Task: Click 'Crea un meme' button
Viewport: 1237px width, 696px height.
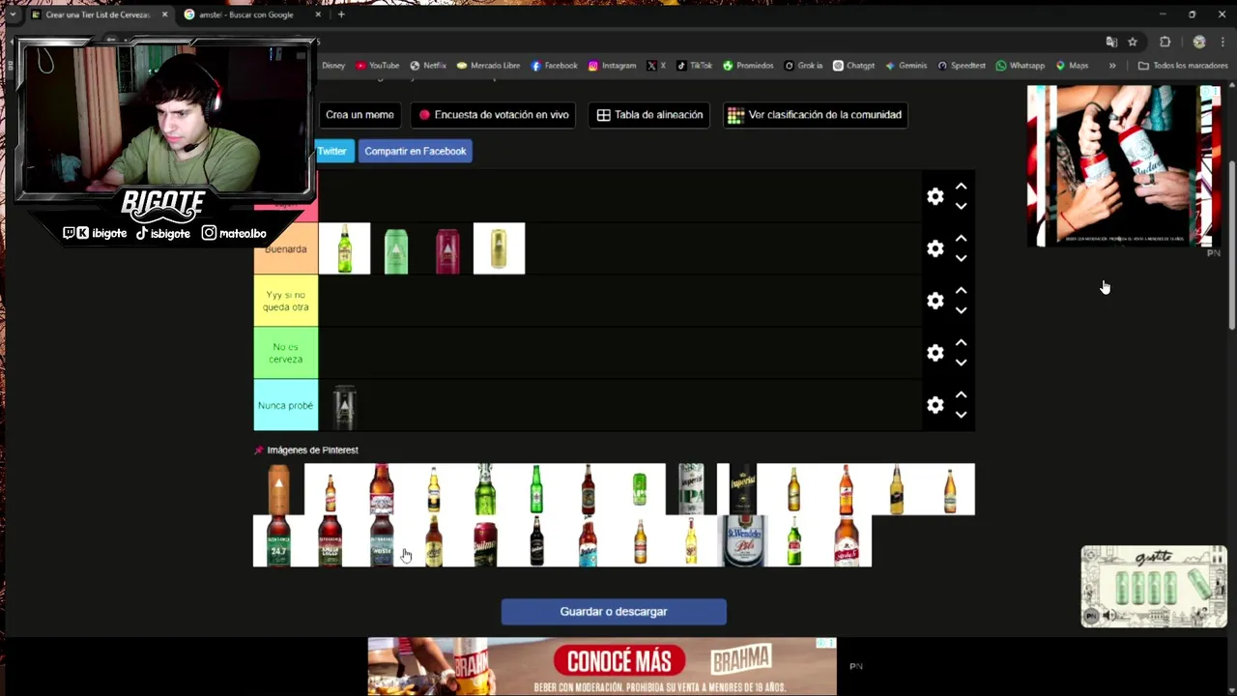Action: point(360,115)
